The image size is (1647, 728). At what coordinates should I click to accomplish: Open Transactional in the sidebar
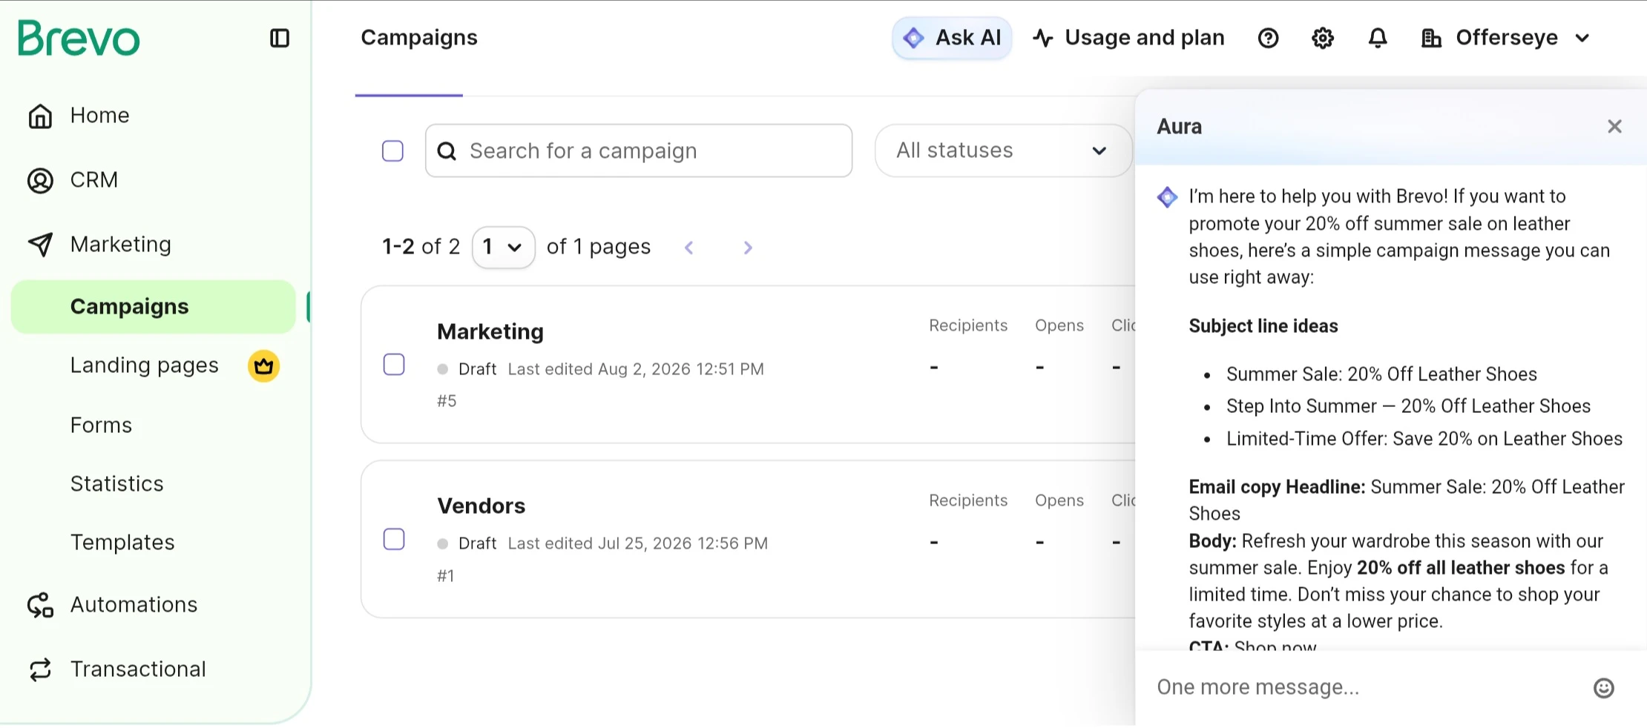click(x=139, y=669)
